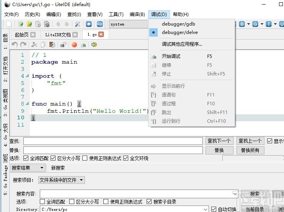Click the start debugging icon in the editor toolbar
The image size is (284, 212).
pyautogui.click(x=83, y=45)
